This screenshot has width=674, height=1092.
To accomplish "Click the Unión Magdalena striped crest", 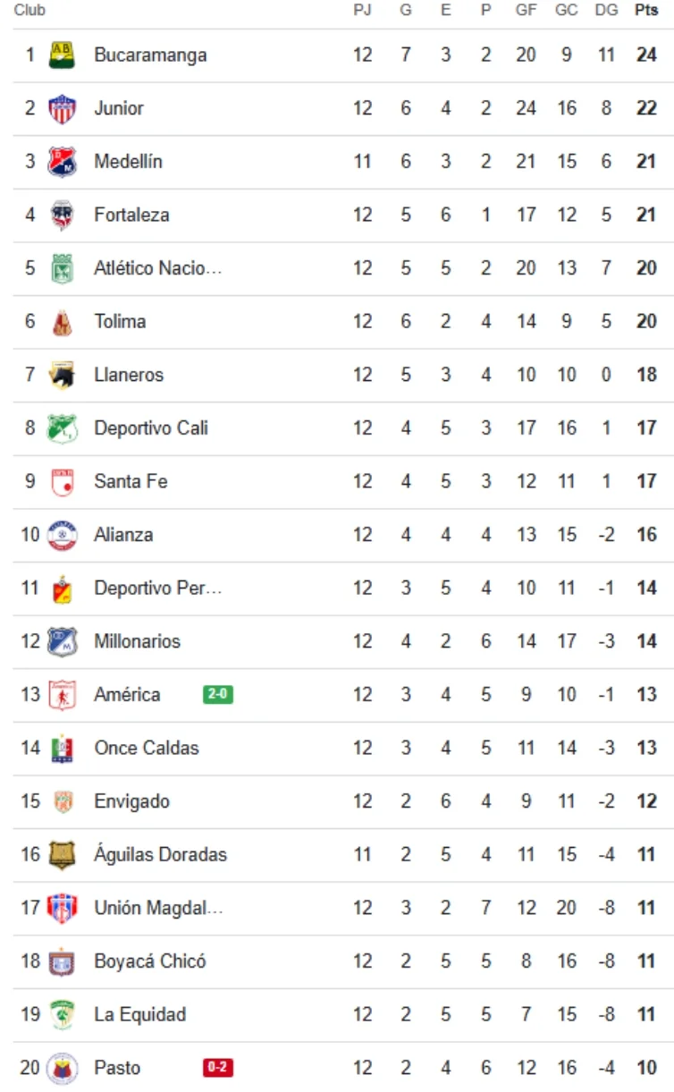I will point(62,908).
